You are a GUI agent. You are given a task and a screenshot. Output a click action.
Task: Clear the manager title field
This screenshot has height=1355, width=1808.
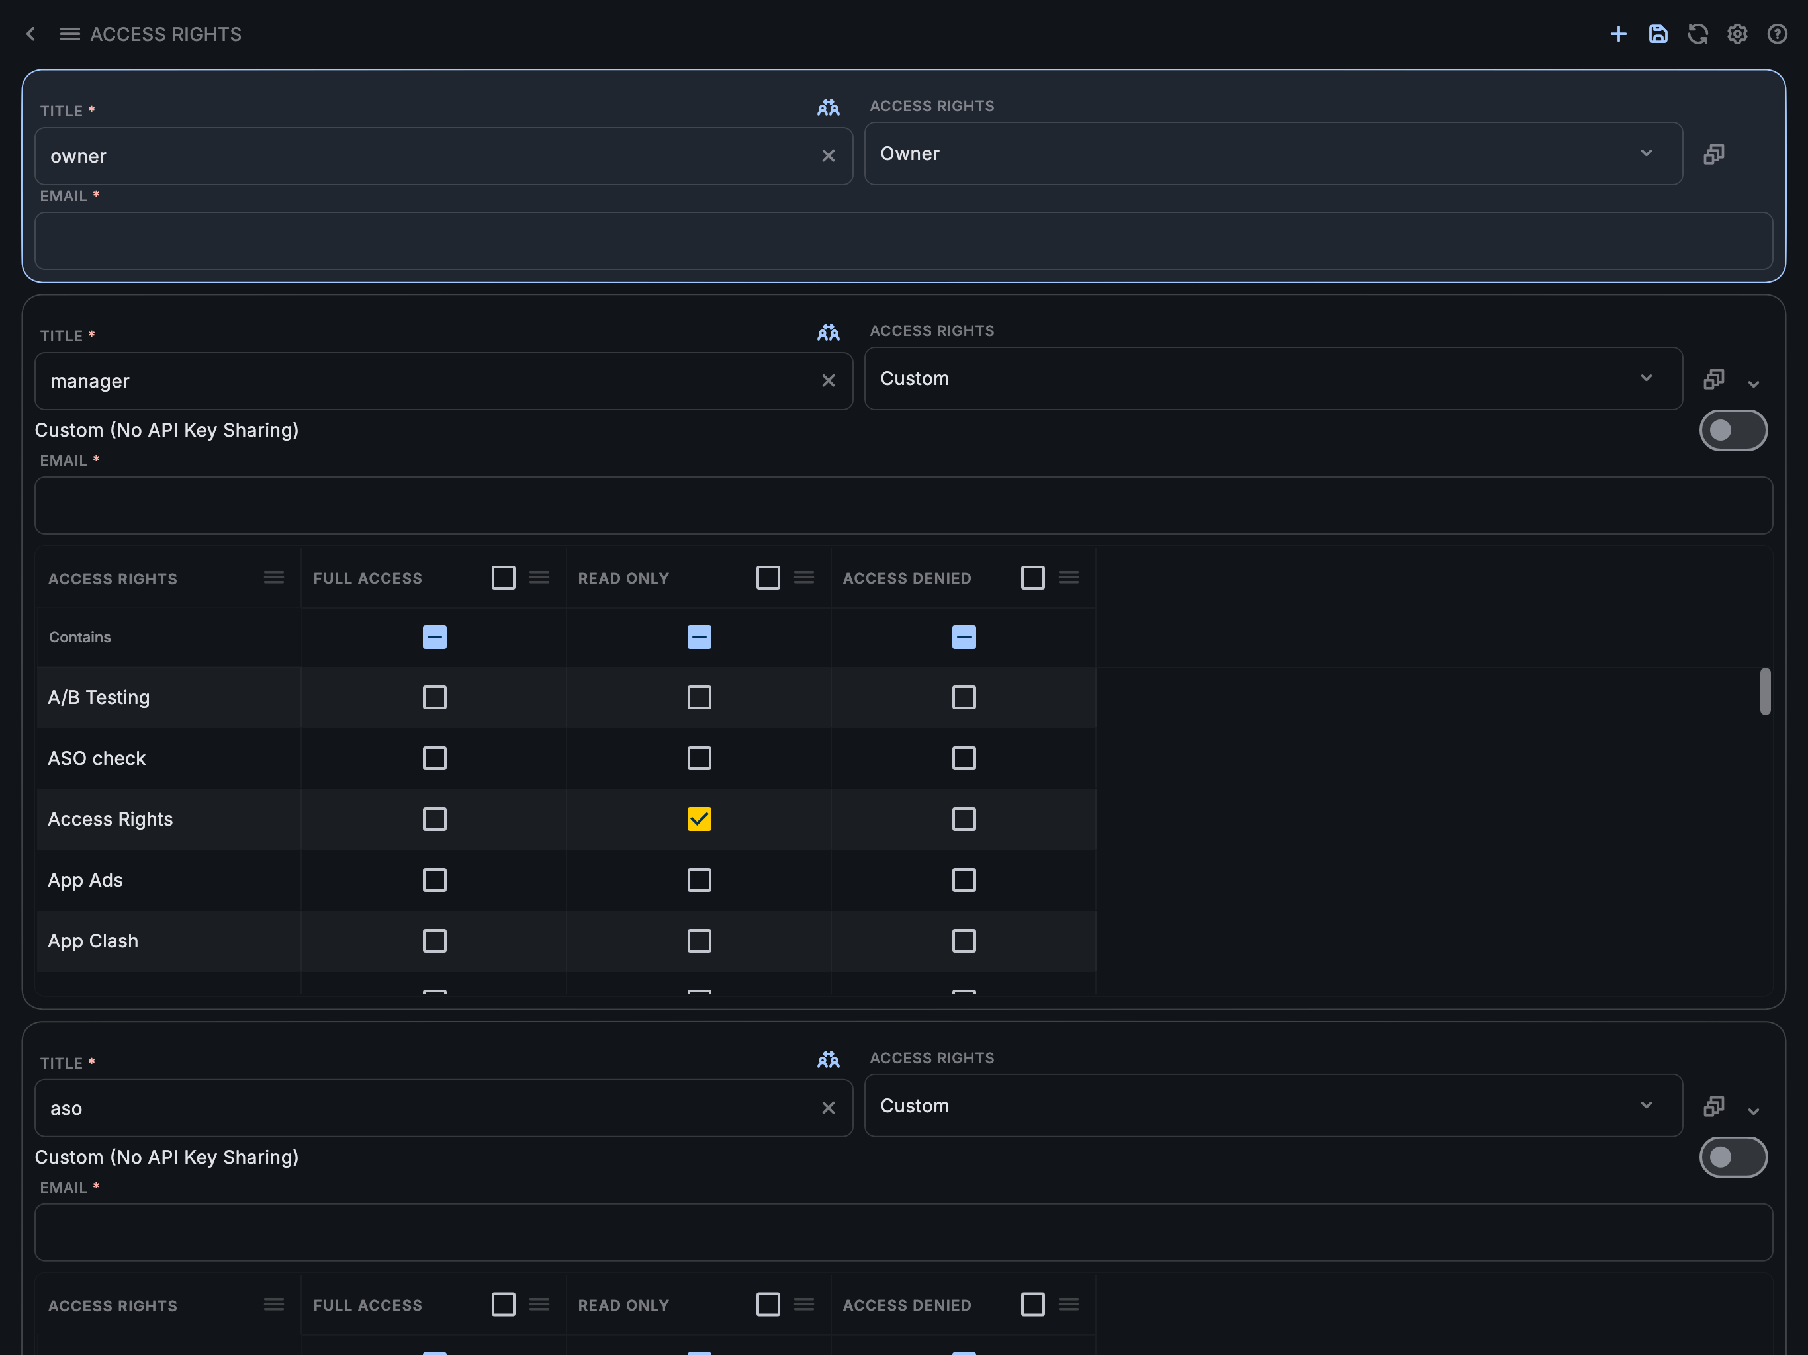tap(828, 381)
